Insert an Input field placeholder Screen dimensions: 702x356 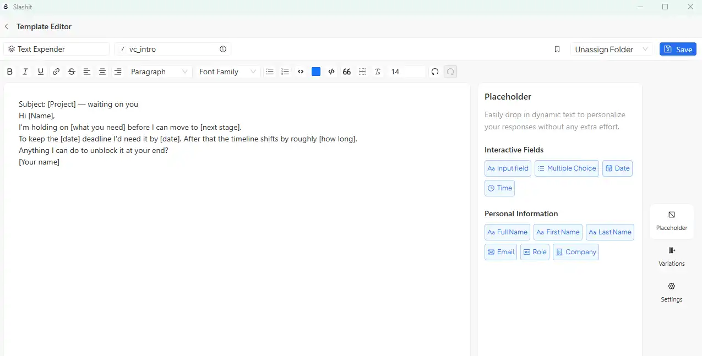pyautogui.click(x=508, y=168)
